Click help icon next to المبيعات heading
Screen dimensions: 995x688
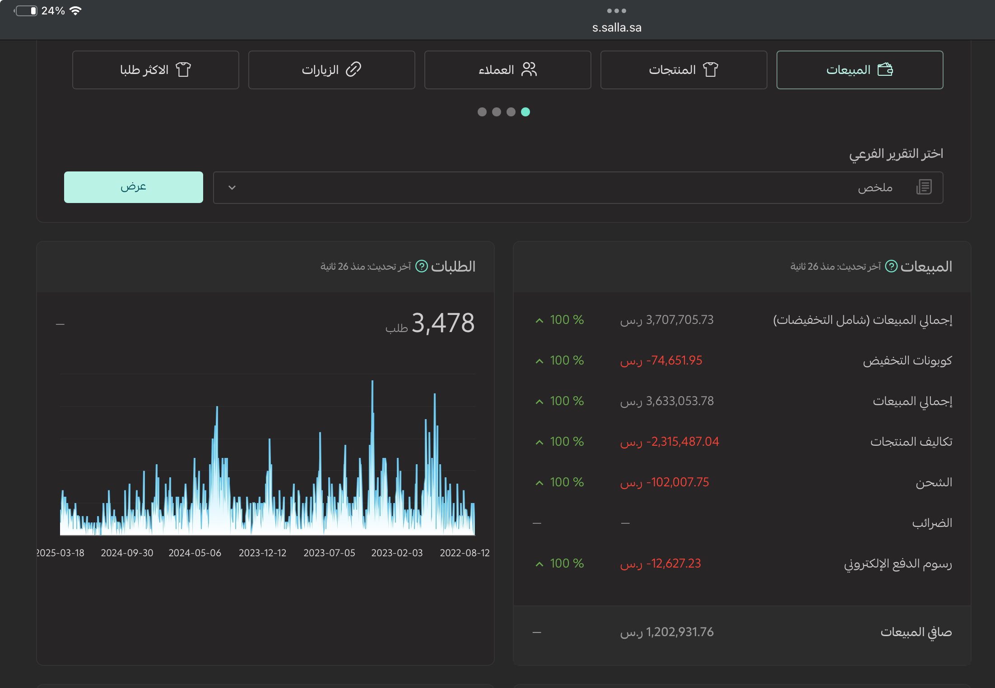pyautogui.click(x=891, y=266)
